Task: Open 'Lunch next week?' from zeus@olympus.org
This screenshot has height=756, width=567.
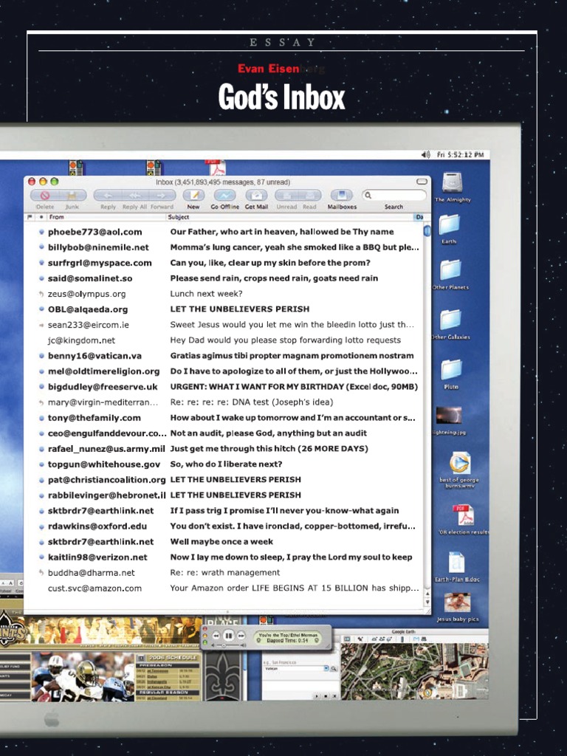Action: pyautogui.click(x=224, y=294)
